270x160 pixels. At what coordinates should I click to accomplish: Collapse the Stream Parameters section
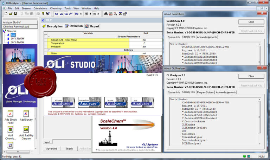pos(49,37)
